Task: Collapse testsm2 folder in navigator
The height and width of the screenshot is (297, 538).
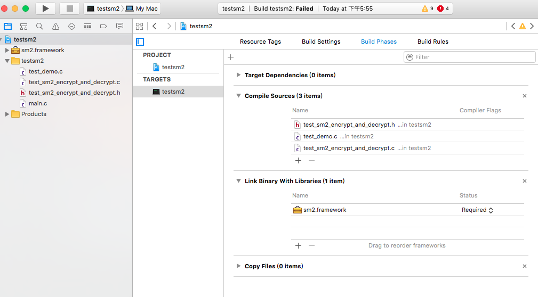Action: click(x=7, y=61)
